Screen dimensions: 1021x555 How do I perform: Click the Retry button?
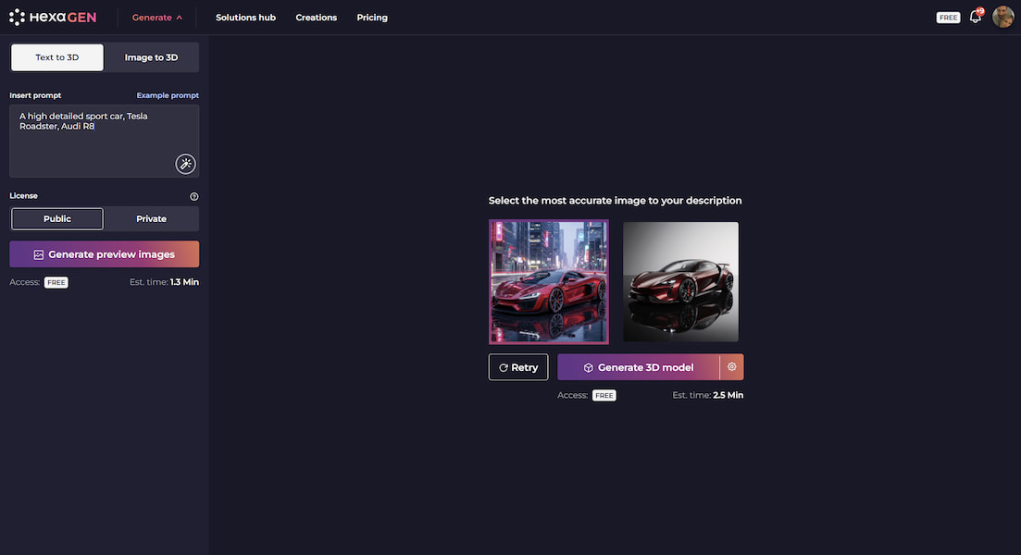tap(518, 367)
